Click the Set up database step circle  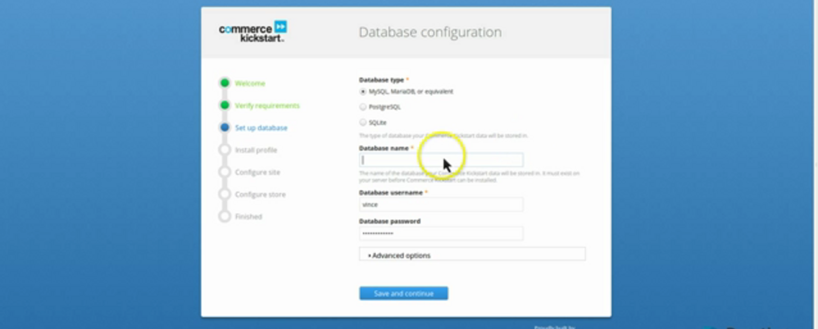(x=225, y=127)
